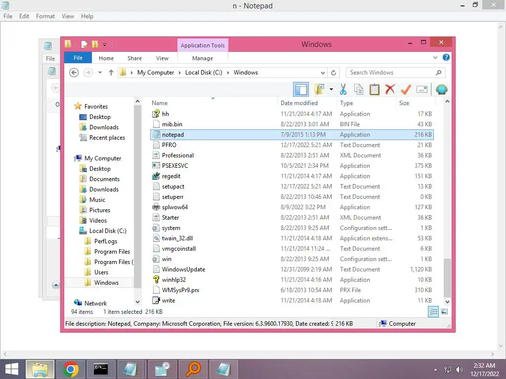Cut the selected file with the scissors icon
506x379 pixels.
343,89
